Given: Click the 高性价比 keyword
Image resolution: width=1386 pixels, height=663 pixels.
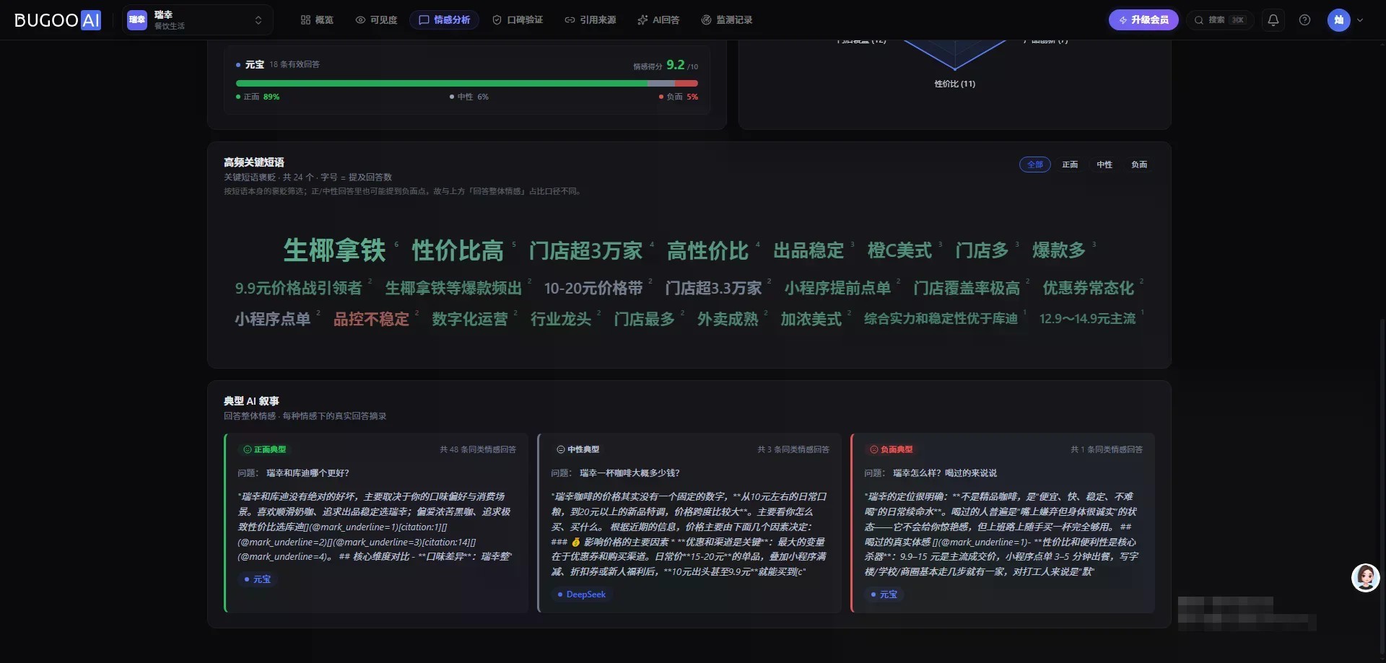Looking at the screenshot, I should click(x=707, y=250).
